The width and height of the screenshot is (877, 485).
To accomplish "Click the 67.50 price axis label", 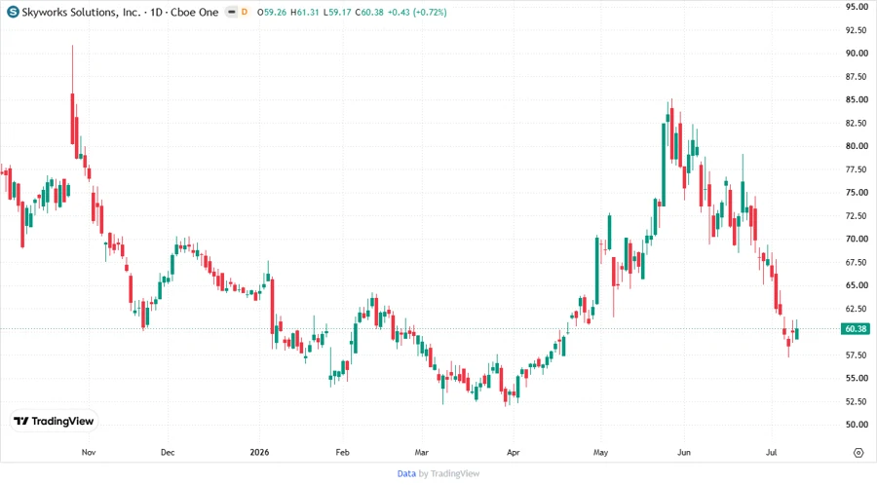I will [857, 262].
